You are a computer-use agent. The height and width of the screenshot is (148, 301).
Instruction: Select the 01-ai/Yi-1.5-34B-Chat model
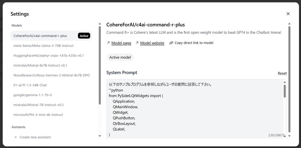[30, 85]
